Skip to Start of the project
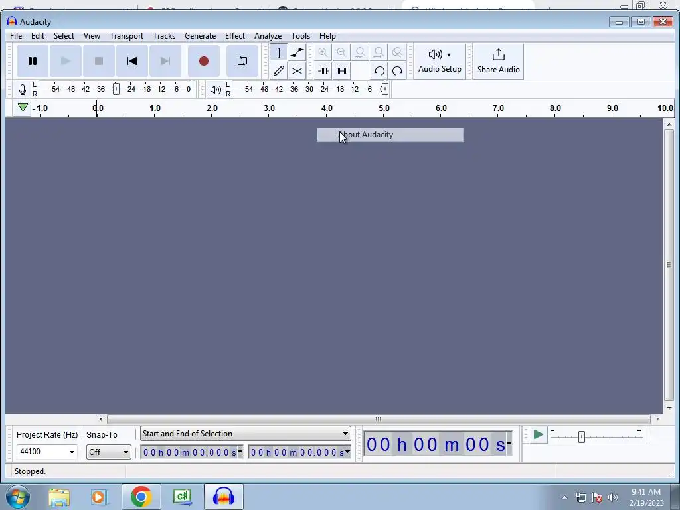 [x=132, y=61]
